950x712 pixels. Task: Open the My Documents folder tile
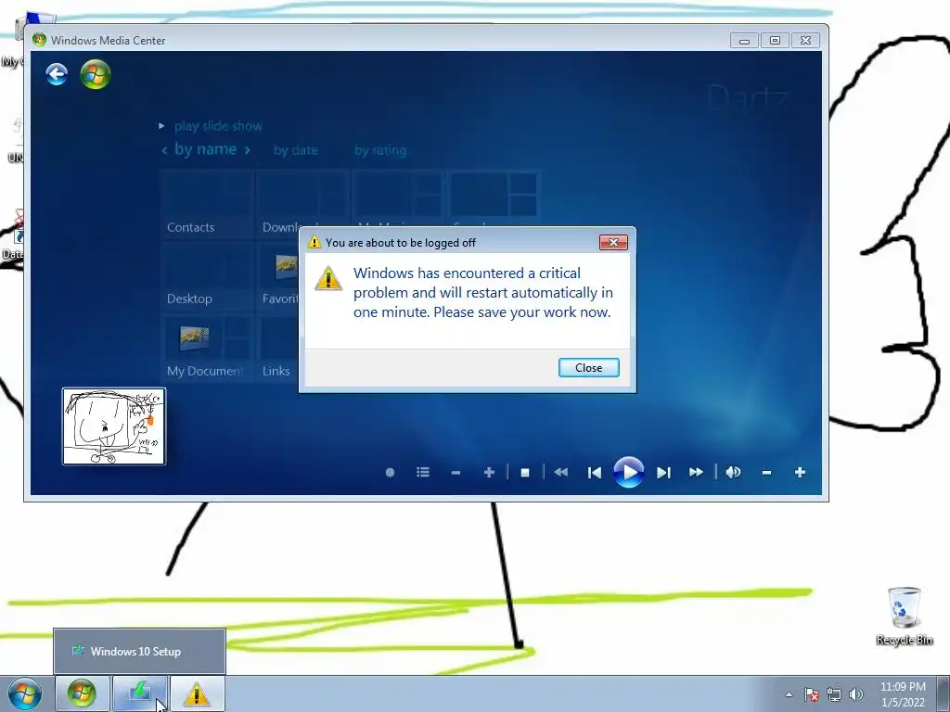point(207,349)
